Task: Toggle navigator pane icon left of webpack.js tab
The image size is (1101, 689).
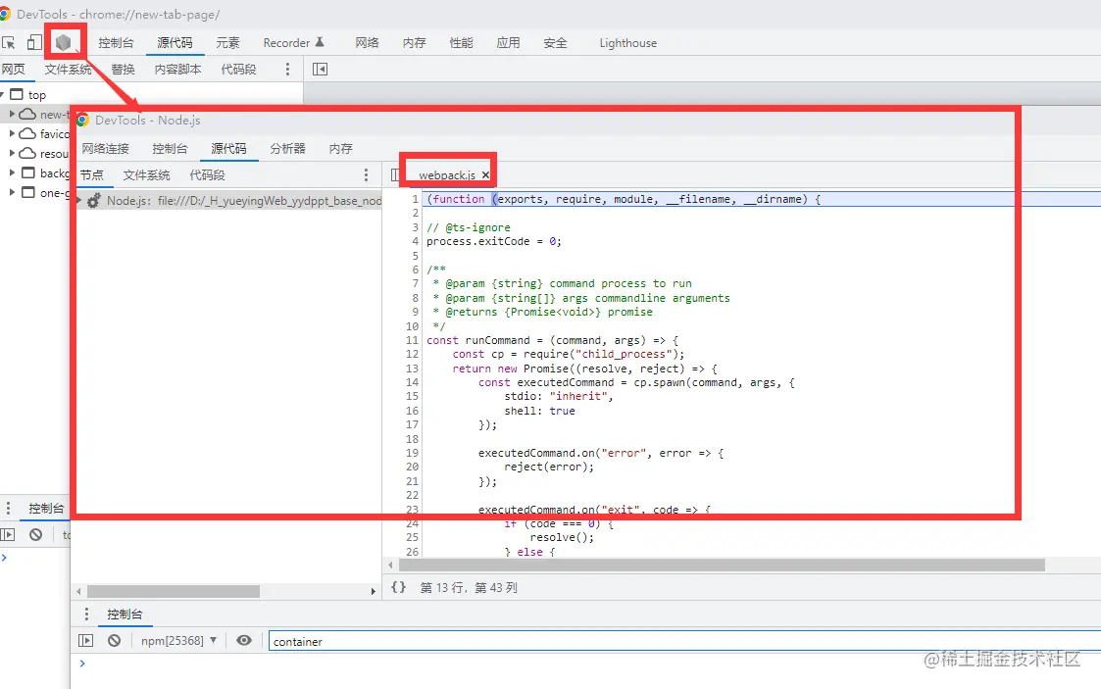Action: pyautogui.click(x=395, y=174)
